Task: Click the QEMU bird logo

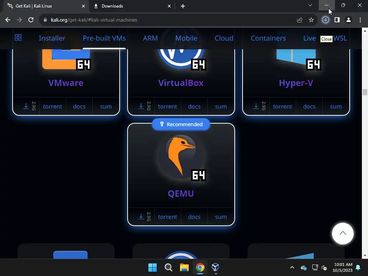Action: [x=181, y=156]
